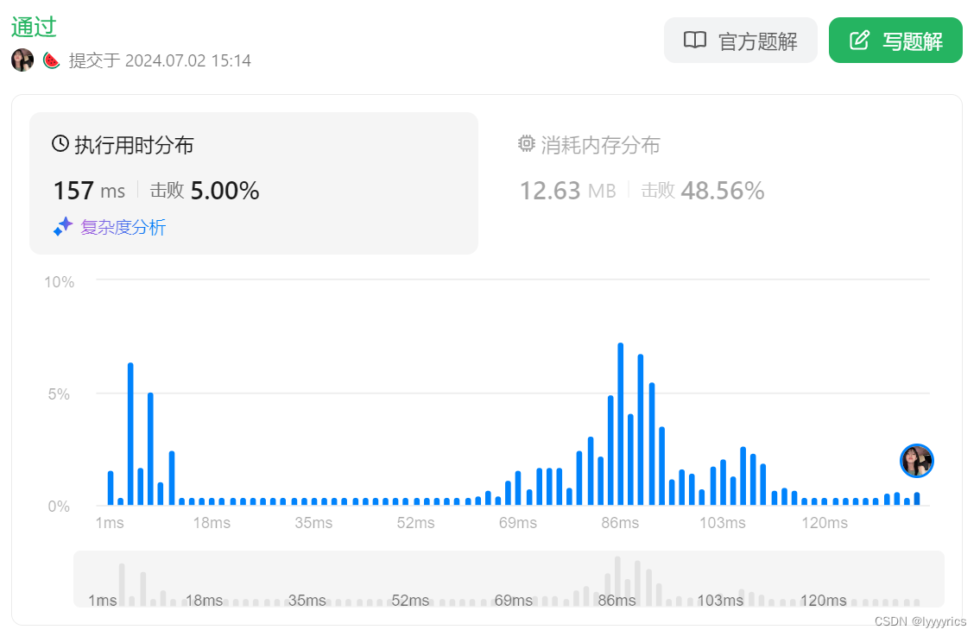Click the green 写题解 button

click(895, 40)
